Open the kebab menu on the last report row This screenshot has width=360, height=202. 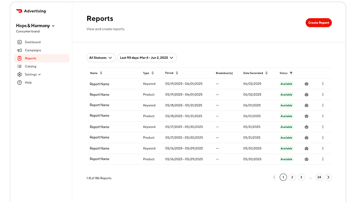coord(323,159)
